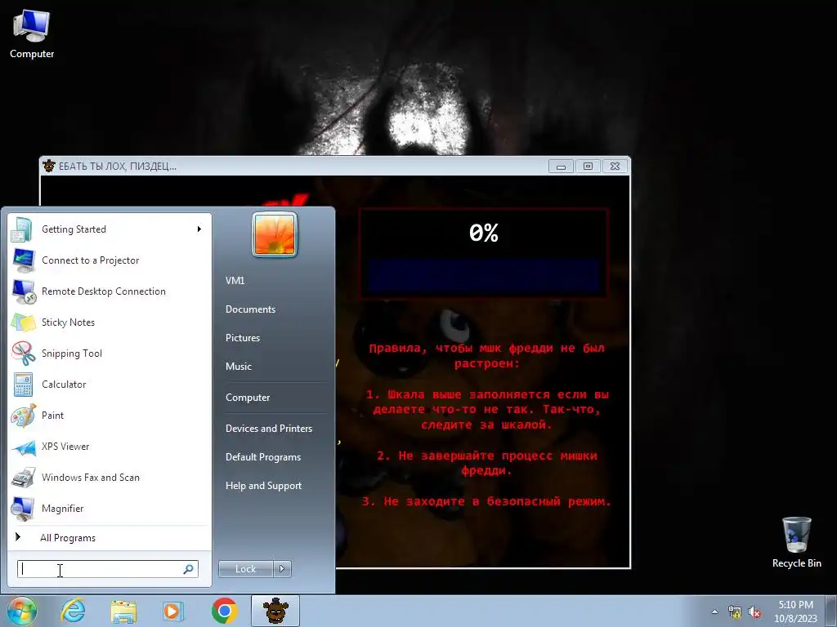
Task: Open Default Programs
Action: [263, 457]
